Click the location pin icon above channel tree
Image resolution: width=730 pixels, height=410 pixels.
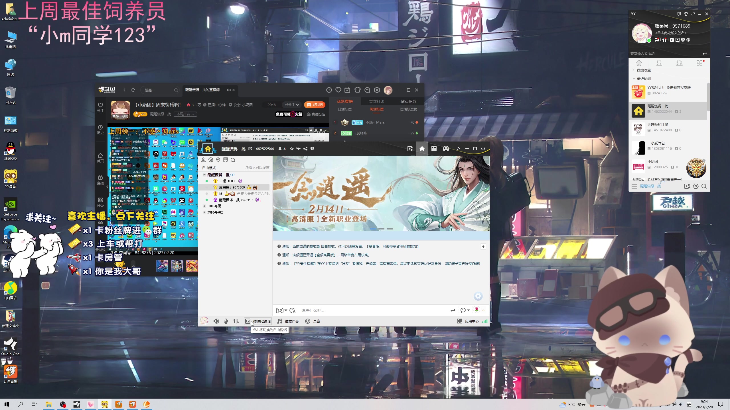[218, 160]
